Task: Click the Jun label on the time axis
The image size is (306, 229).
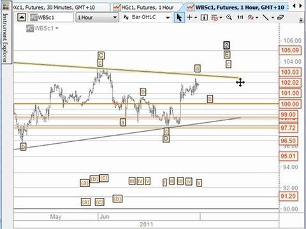Action: pos(105,217)
